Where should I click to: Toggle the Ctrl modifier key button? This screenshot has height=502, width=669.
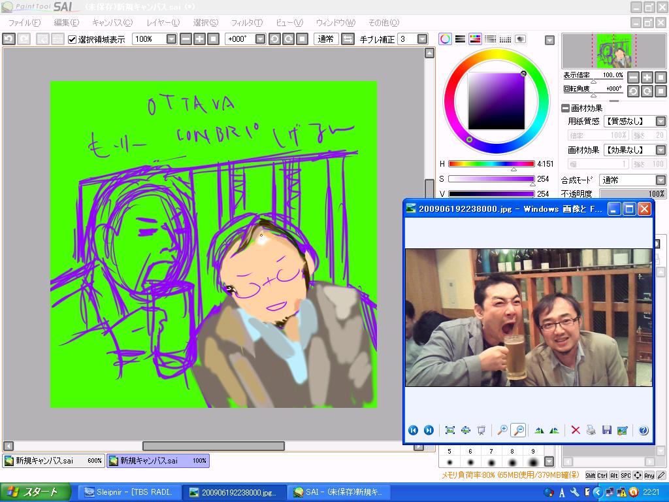[602, 475]
